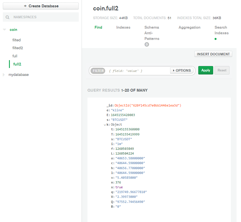Viewport: 241px width, 222px height.
Task: Click the Q: "97552.74456490" value
Action: pyautogui.click(x=130, y=202)
